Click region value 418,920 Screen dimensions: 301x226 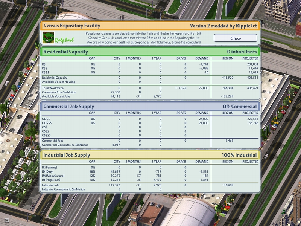pyautogui.click(x=228, y=78)
